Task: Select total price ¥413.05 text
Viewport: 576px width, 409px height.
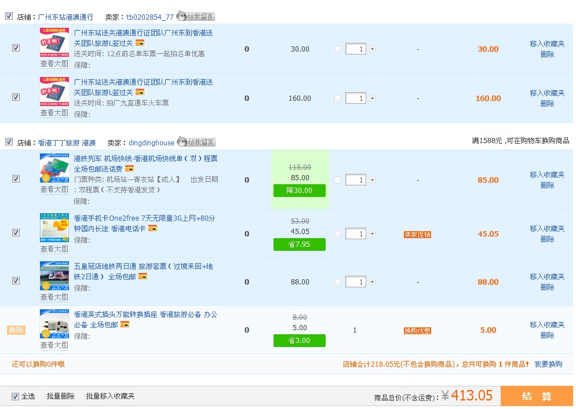Action: point(467,396)
